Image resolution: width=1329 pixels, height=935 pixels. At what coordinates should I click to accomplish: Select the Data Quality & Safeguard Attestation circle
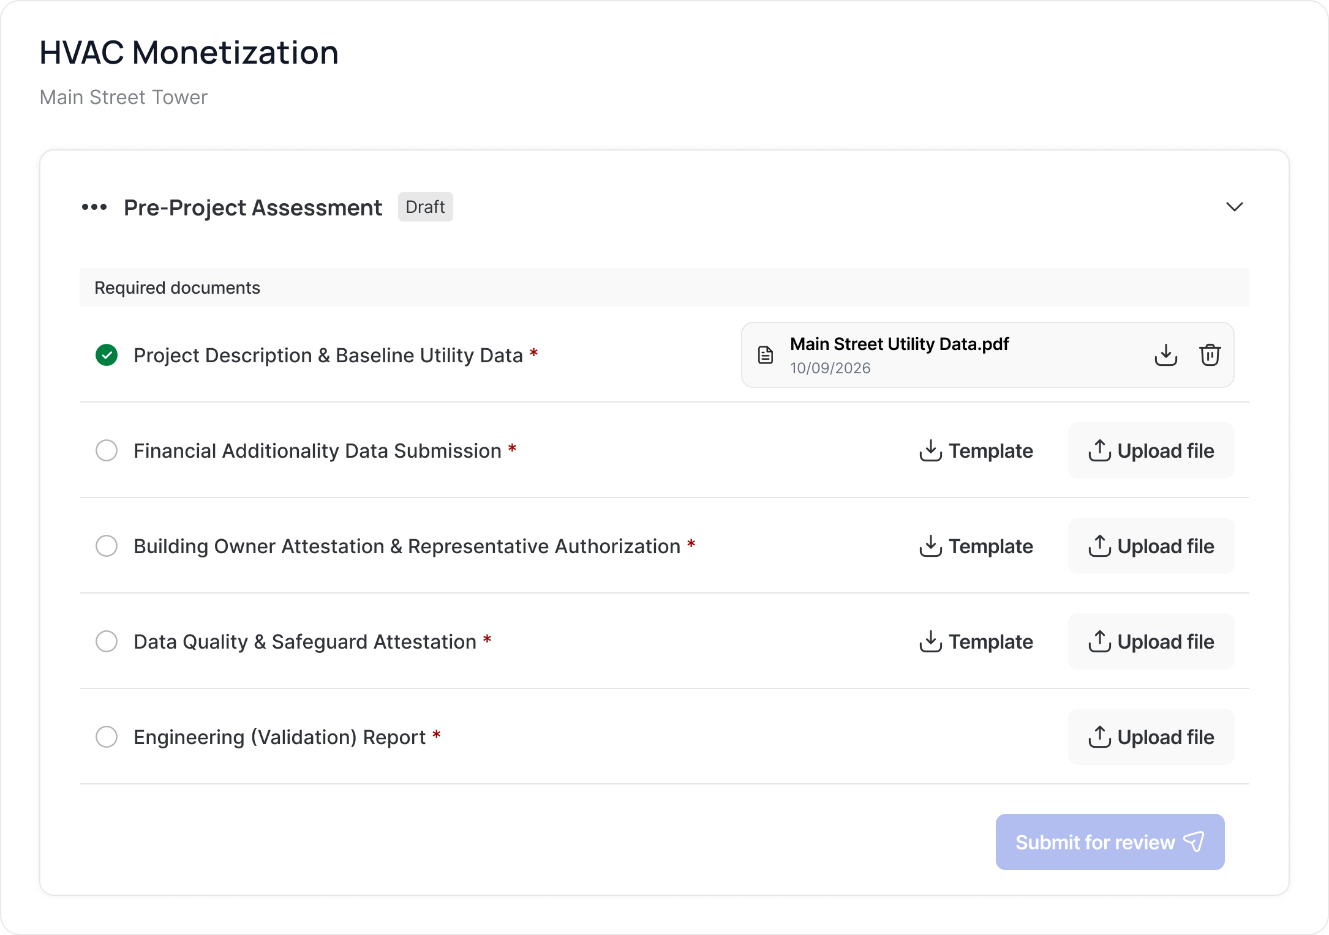[x=107, y=641]
